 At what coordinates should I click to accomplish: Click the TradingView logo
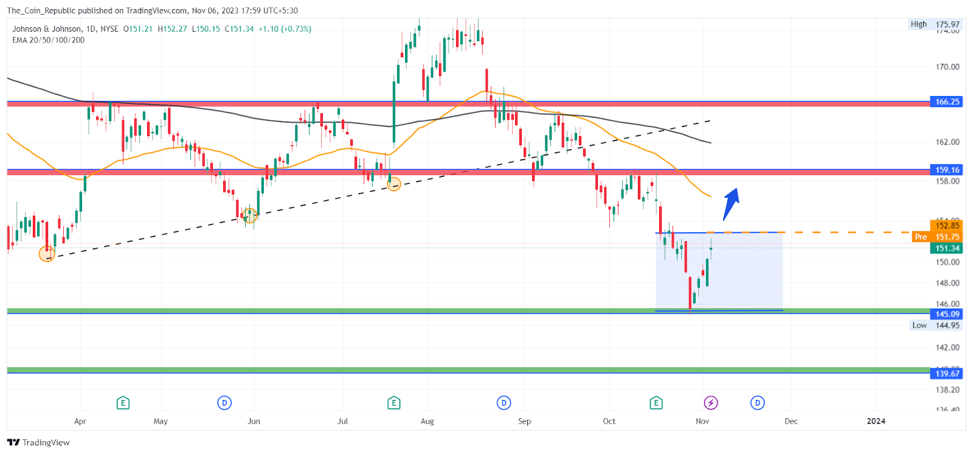(38, 442)
